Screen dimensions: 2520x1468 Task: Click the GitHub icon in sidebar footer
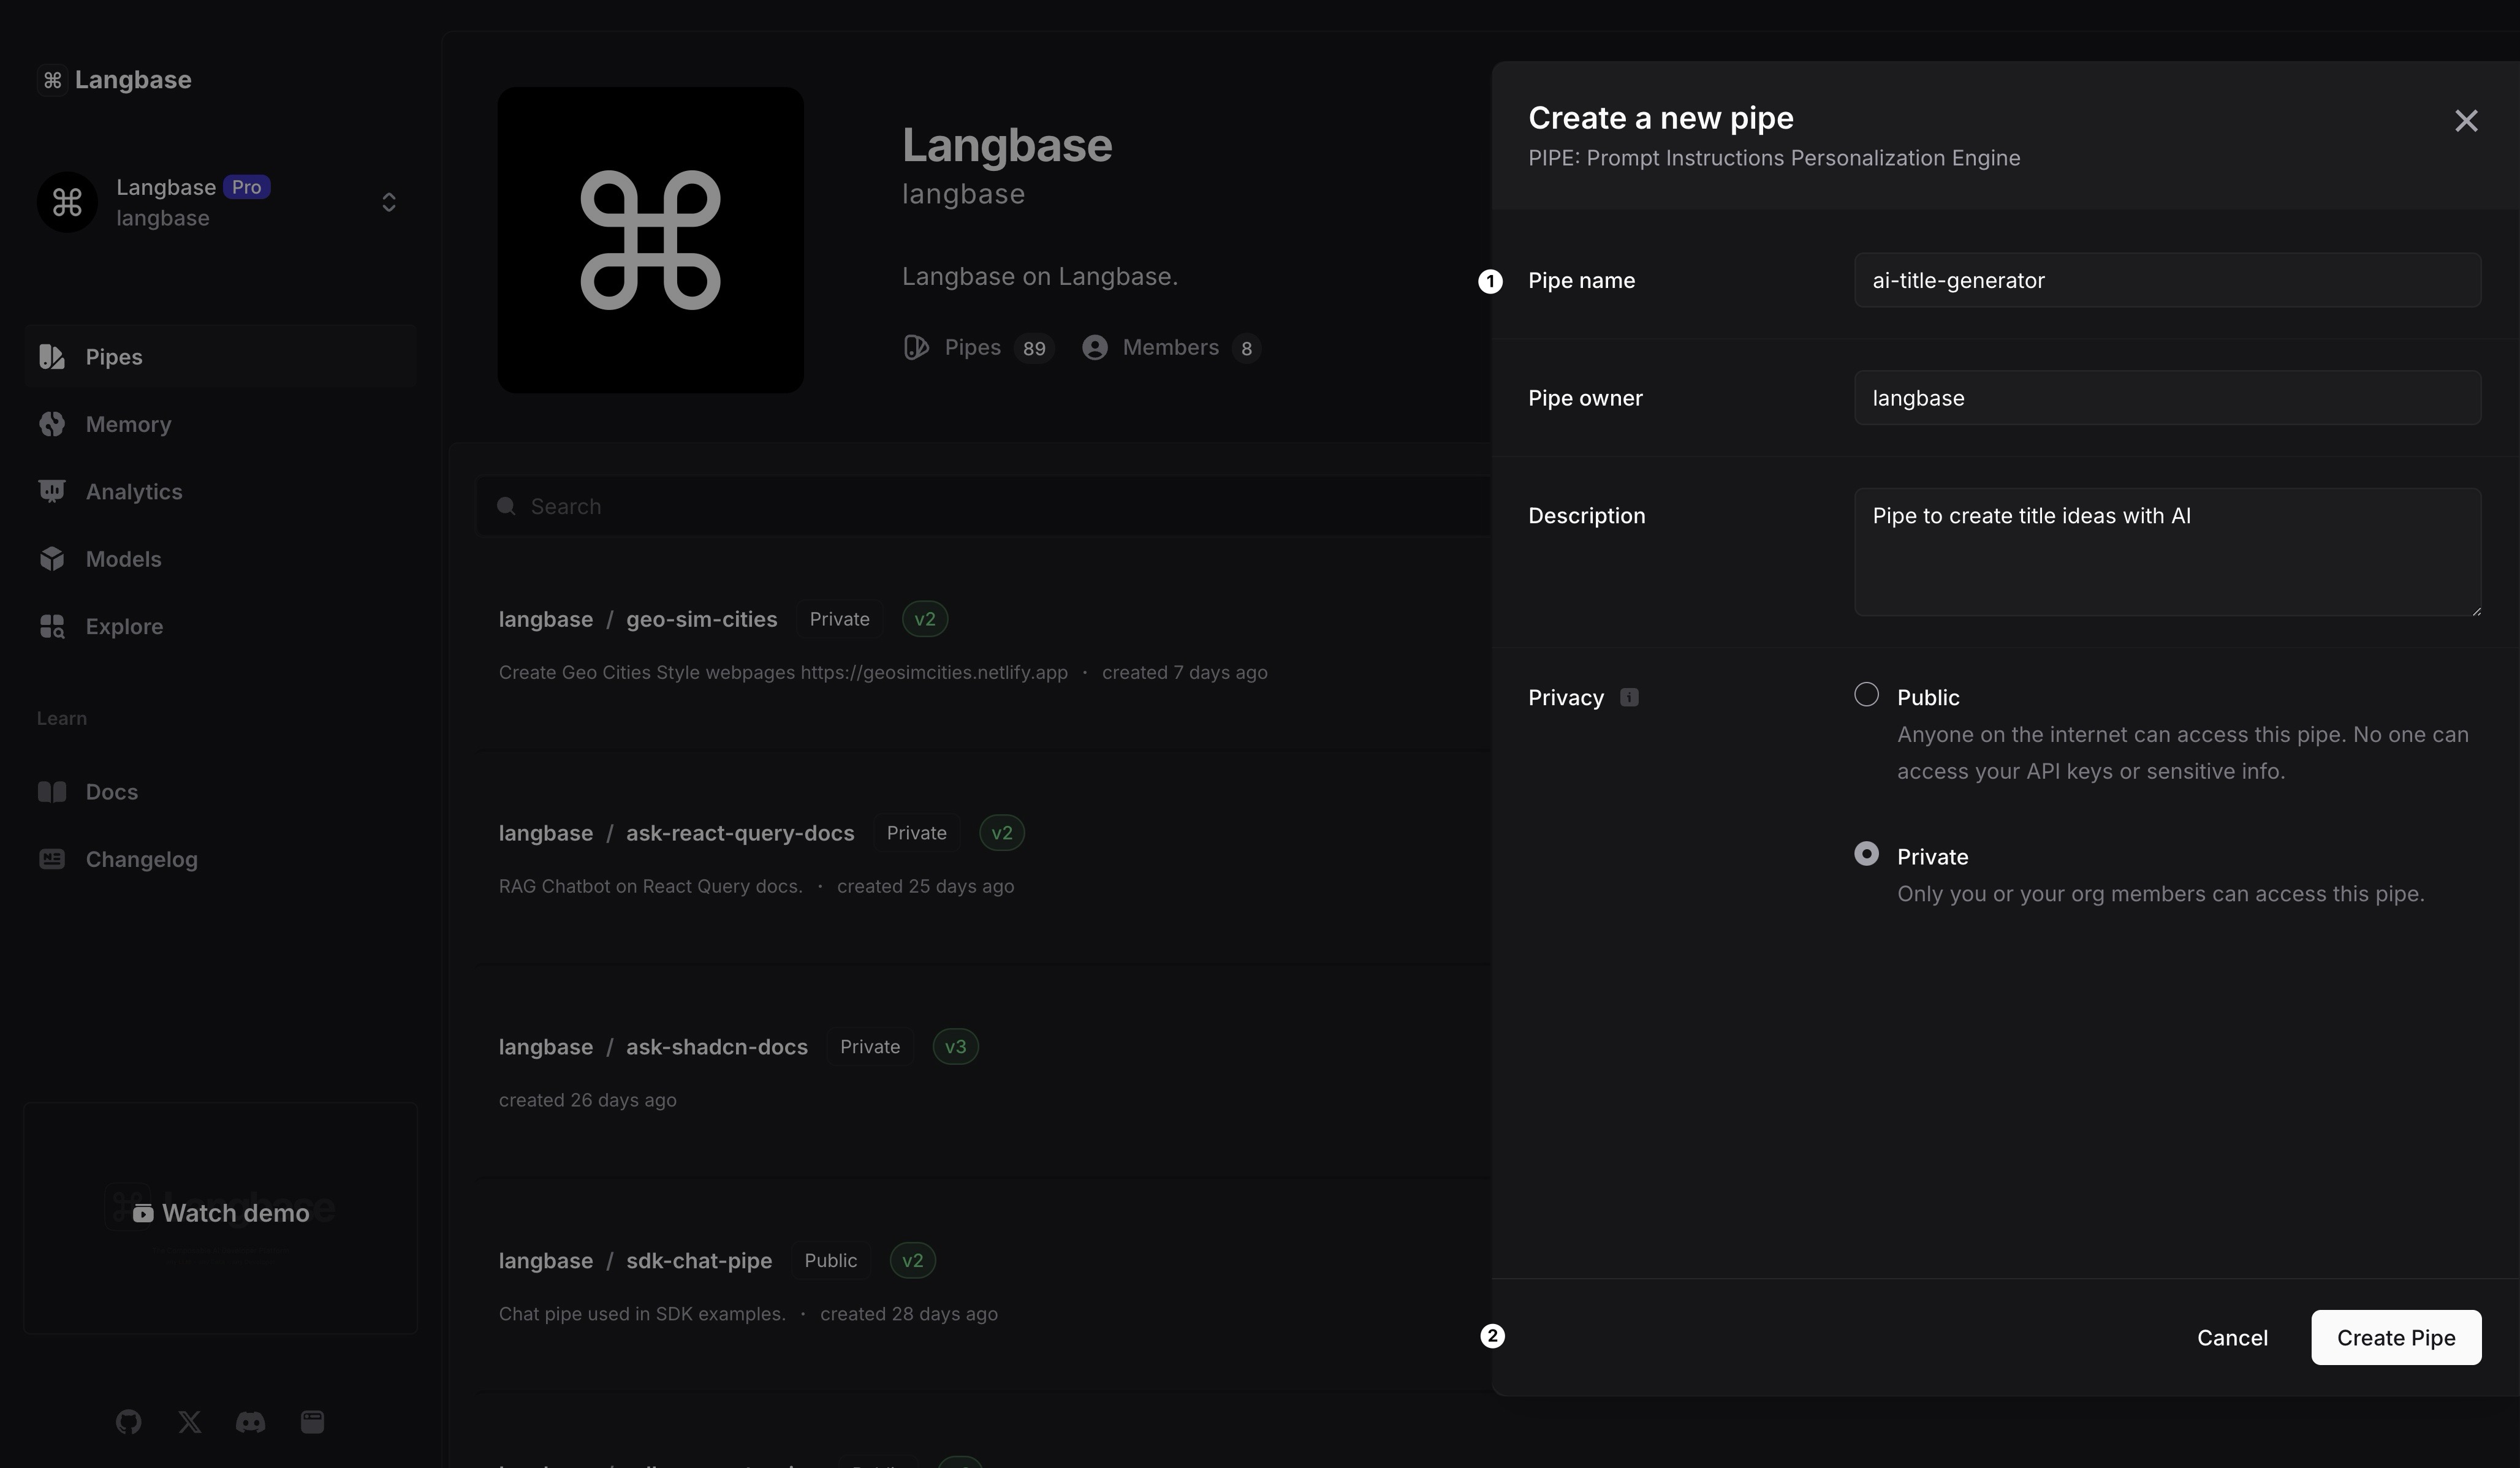128,1421
